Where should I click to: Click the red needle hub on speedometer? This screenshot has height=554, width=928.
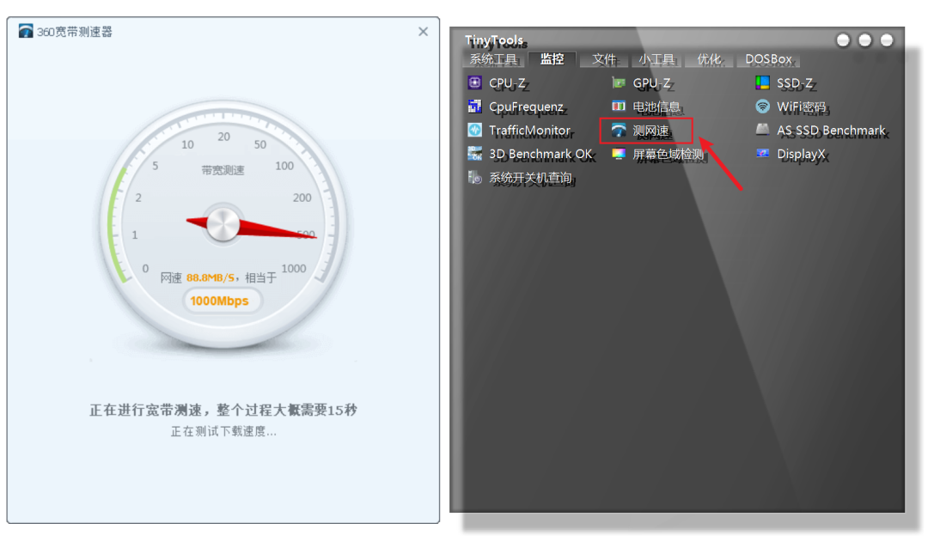(223, 224)
